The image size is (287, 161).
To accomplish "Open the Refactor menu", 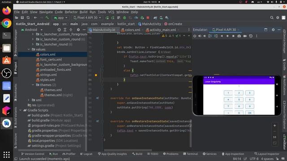I will [71, 12].
